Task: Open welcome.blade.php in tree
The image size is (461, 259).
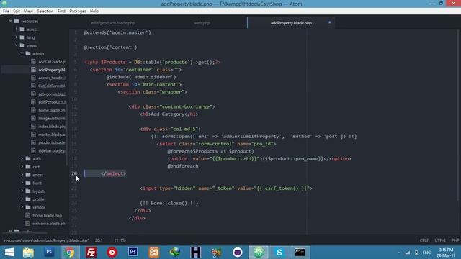Action: tap(49, 224)
